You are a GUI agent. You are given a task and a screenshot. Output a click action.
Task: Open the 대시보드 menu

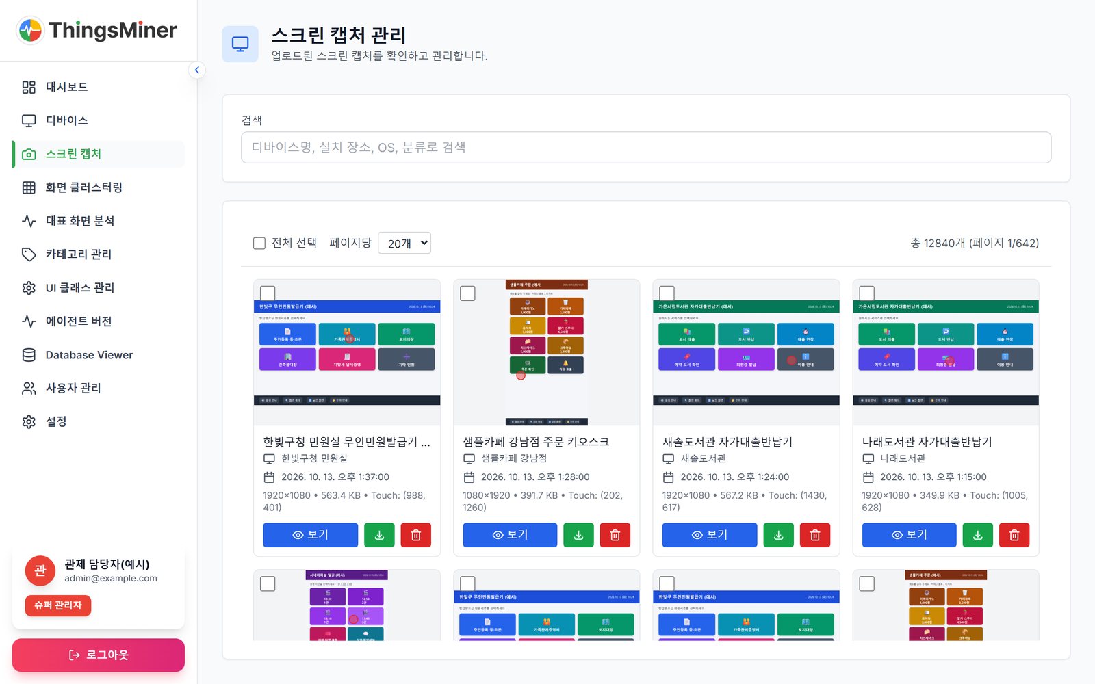click(99, 87)
